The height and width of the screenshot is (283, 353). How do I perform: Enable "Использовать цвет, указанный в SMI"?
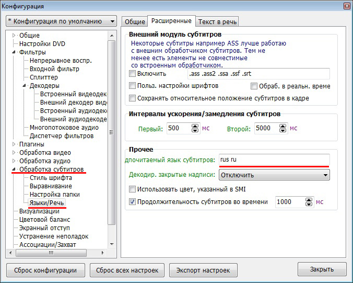click(x=133, y=189)
